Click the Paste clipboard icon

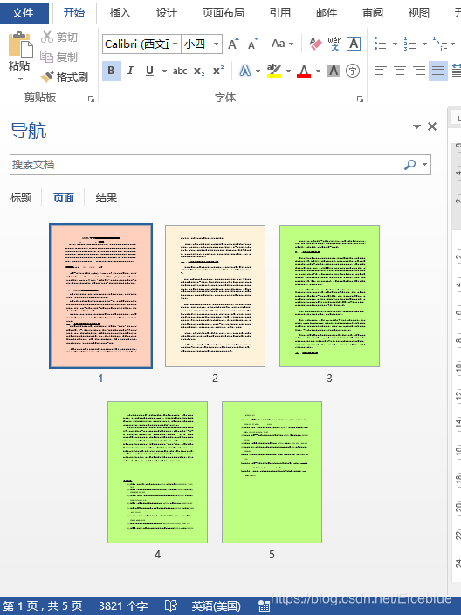(20, 44)
